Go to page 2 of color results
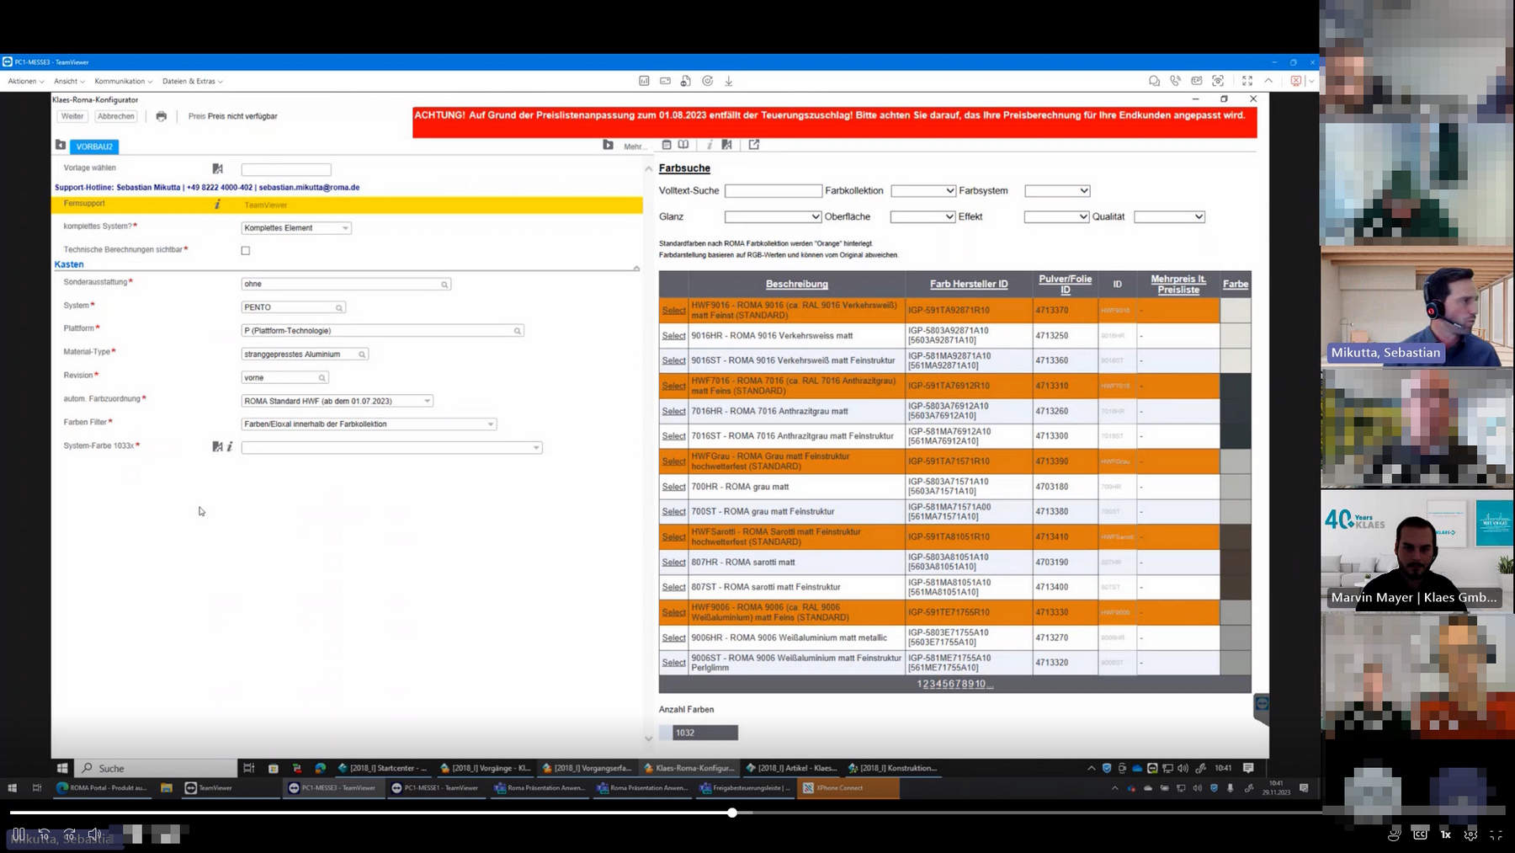The height and width of the screenshot is (853, 1515). pos(927,685)
